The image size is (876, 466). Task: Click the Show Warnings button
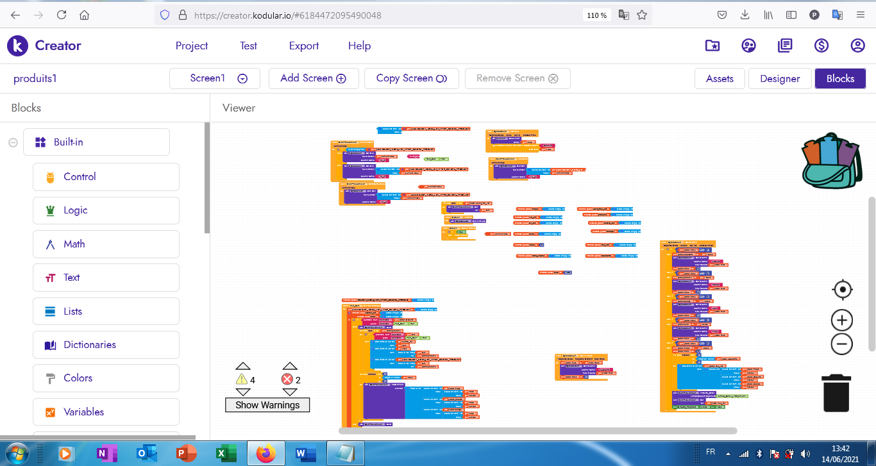[267, 405]
